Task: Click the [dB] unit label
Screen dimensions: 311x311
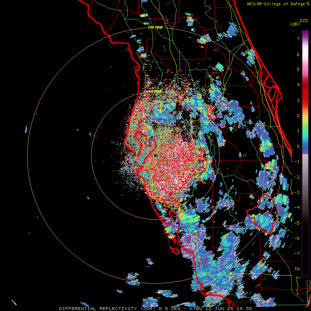Action: coord(295,24)
